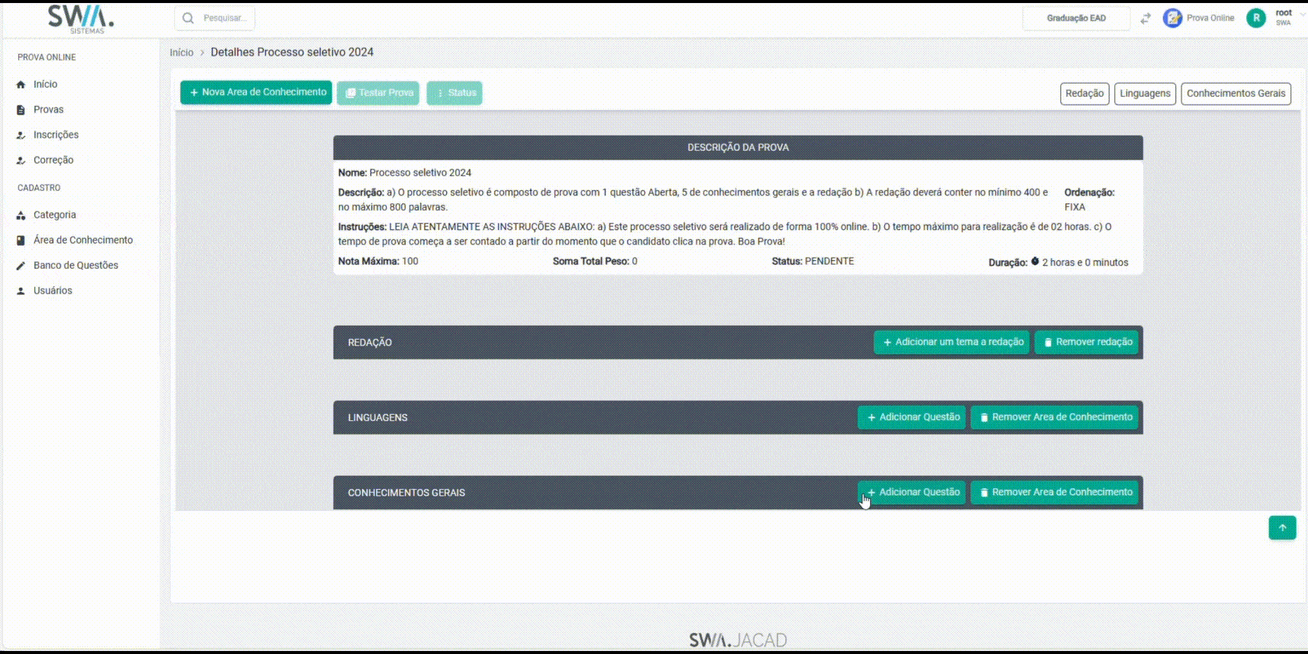Open the Graduação EAD selector
1308x654 pixels.
coord(1075,18)
